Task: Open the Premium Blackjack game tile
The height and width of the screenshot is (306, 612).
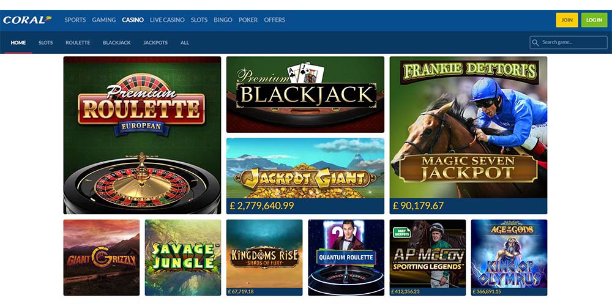Action: [305, 94]
